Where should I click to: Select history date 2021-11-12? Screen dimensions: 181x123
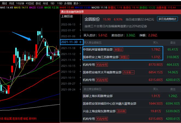(x=68, y=54)
